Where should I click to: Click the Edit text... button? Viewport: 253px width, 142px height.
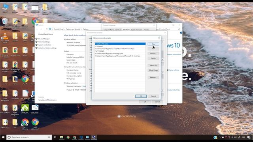click(x=153, y=77)
